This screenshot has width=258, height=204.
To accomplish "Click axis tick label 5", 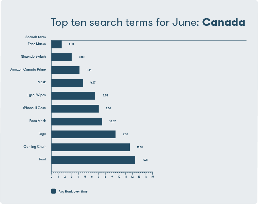I will click(x=85, y=177).
